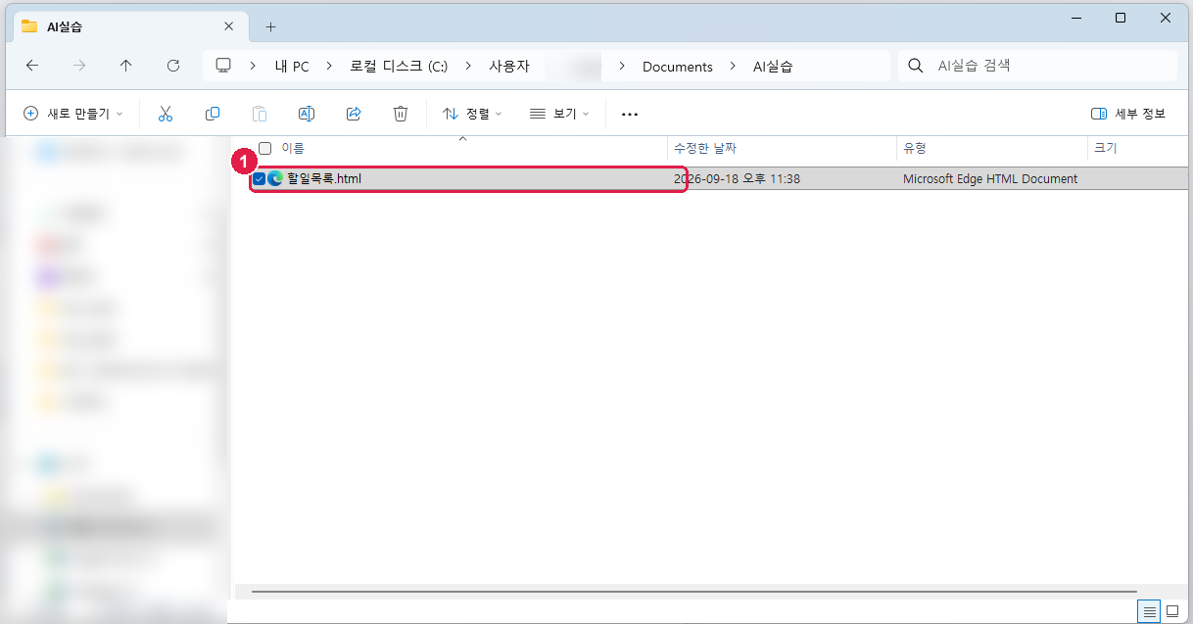The image size is (1193, 624).
Task: Close the AI실습 tab
Action: (x=229, y=26)
